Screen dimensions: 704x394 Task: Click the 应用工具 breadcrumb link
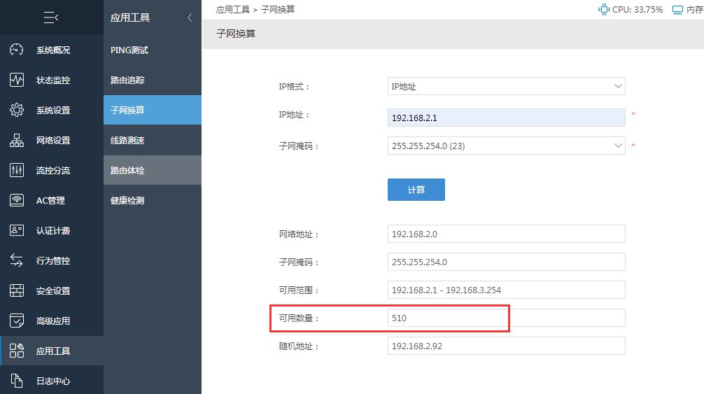(232, 9)
